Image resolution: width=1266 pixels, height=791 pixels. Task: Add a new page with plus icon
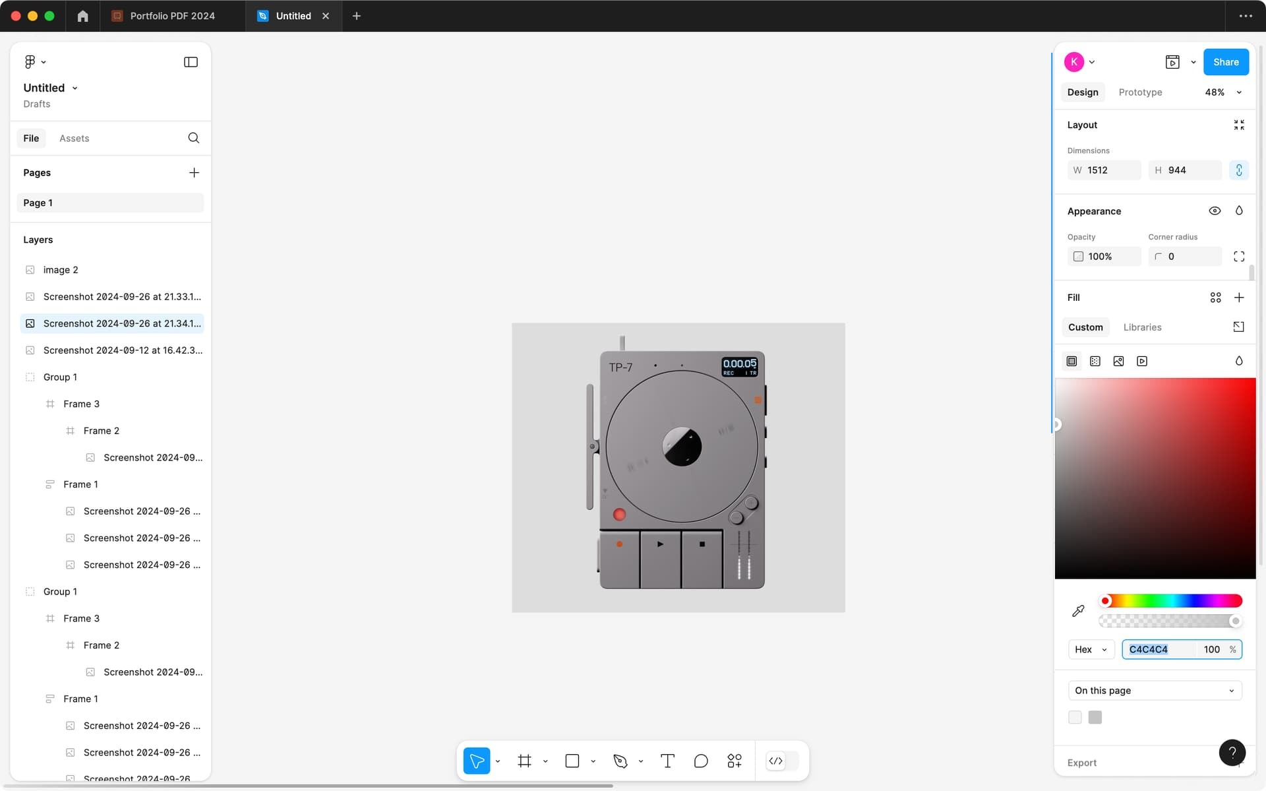(x=194, y=173)
